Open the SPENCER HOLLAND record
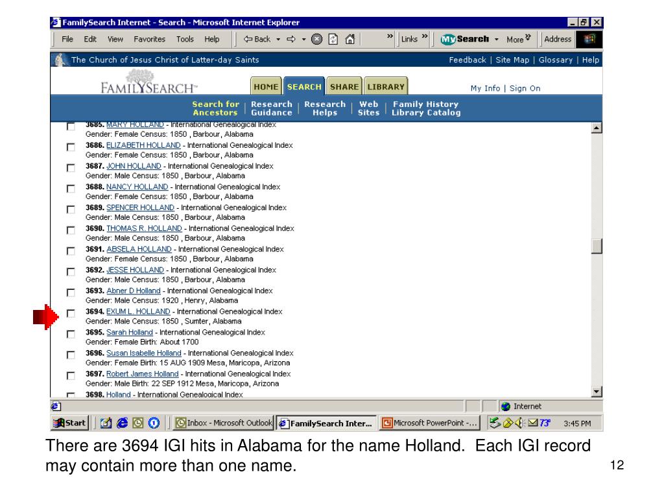 140,208
